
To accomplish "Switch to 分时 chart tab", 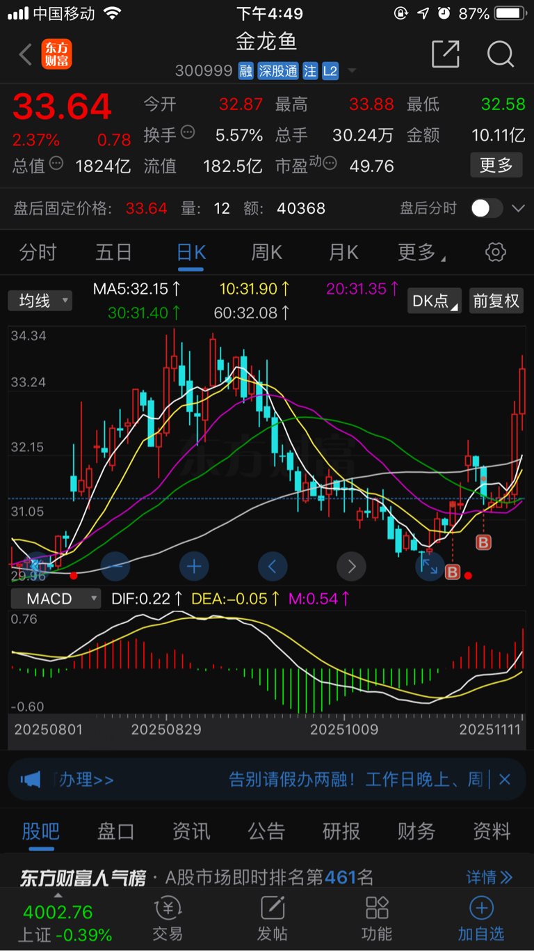I will 38,252.
